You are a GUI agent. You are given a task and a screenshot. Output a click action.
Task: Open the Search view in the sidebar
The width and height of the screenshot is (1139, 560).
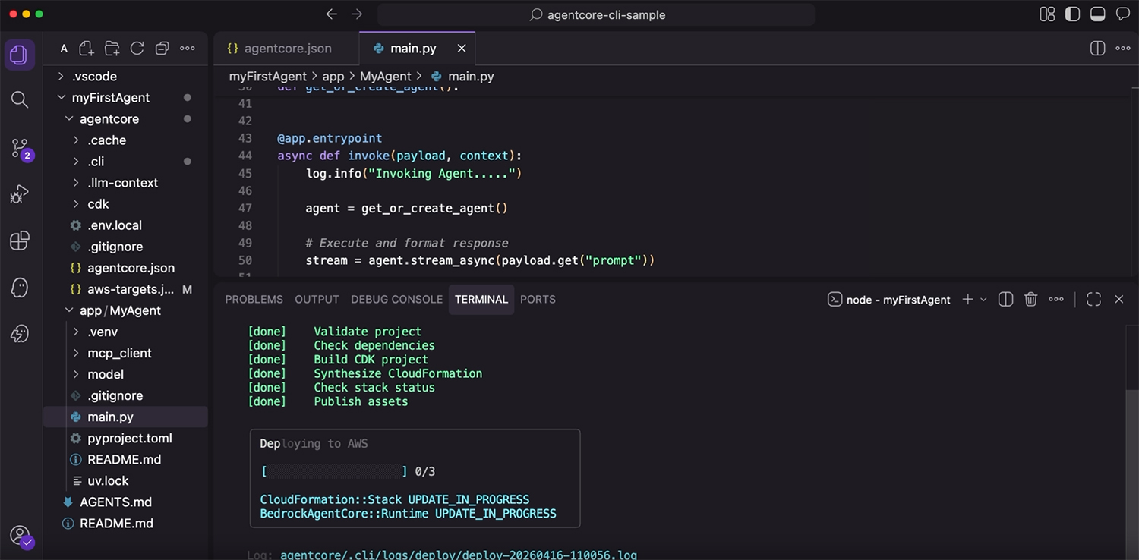pyautogui.click(x=21, y=99)
